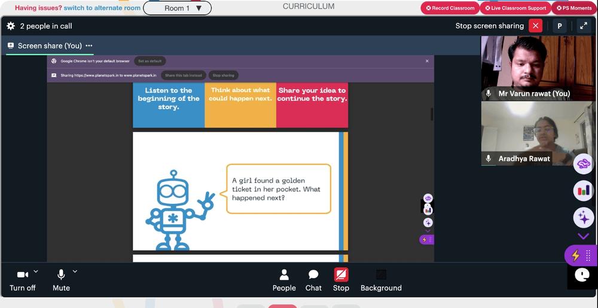Switch to alternate room link
This screenshot has width=598, height=308.
point(102,8)
